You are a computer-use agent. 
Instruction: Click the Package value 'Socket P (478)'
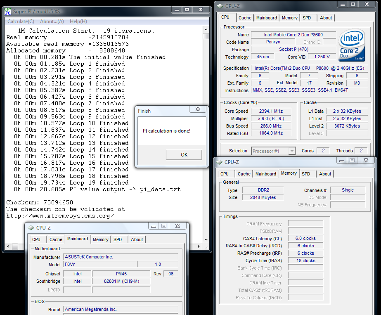point(293,50)
